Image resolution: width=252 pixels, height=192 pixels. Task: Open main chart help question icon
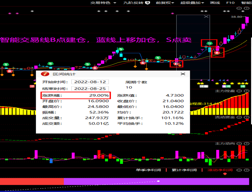click(x=246, y=8)
